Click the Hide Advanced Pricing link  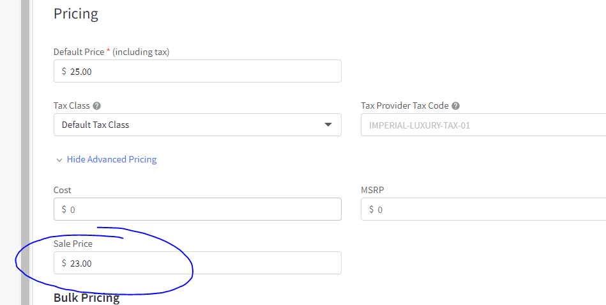[112, 159]
